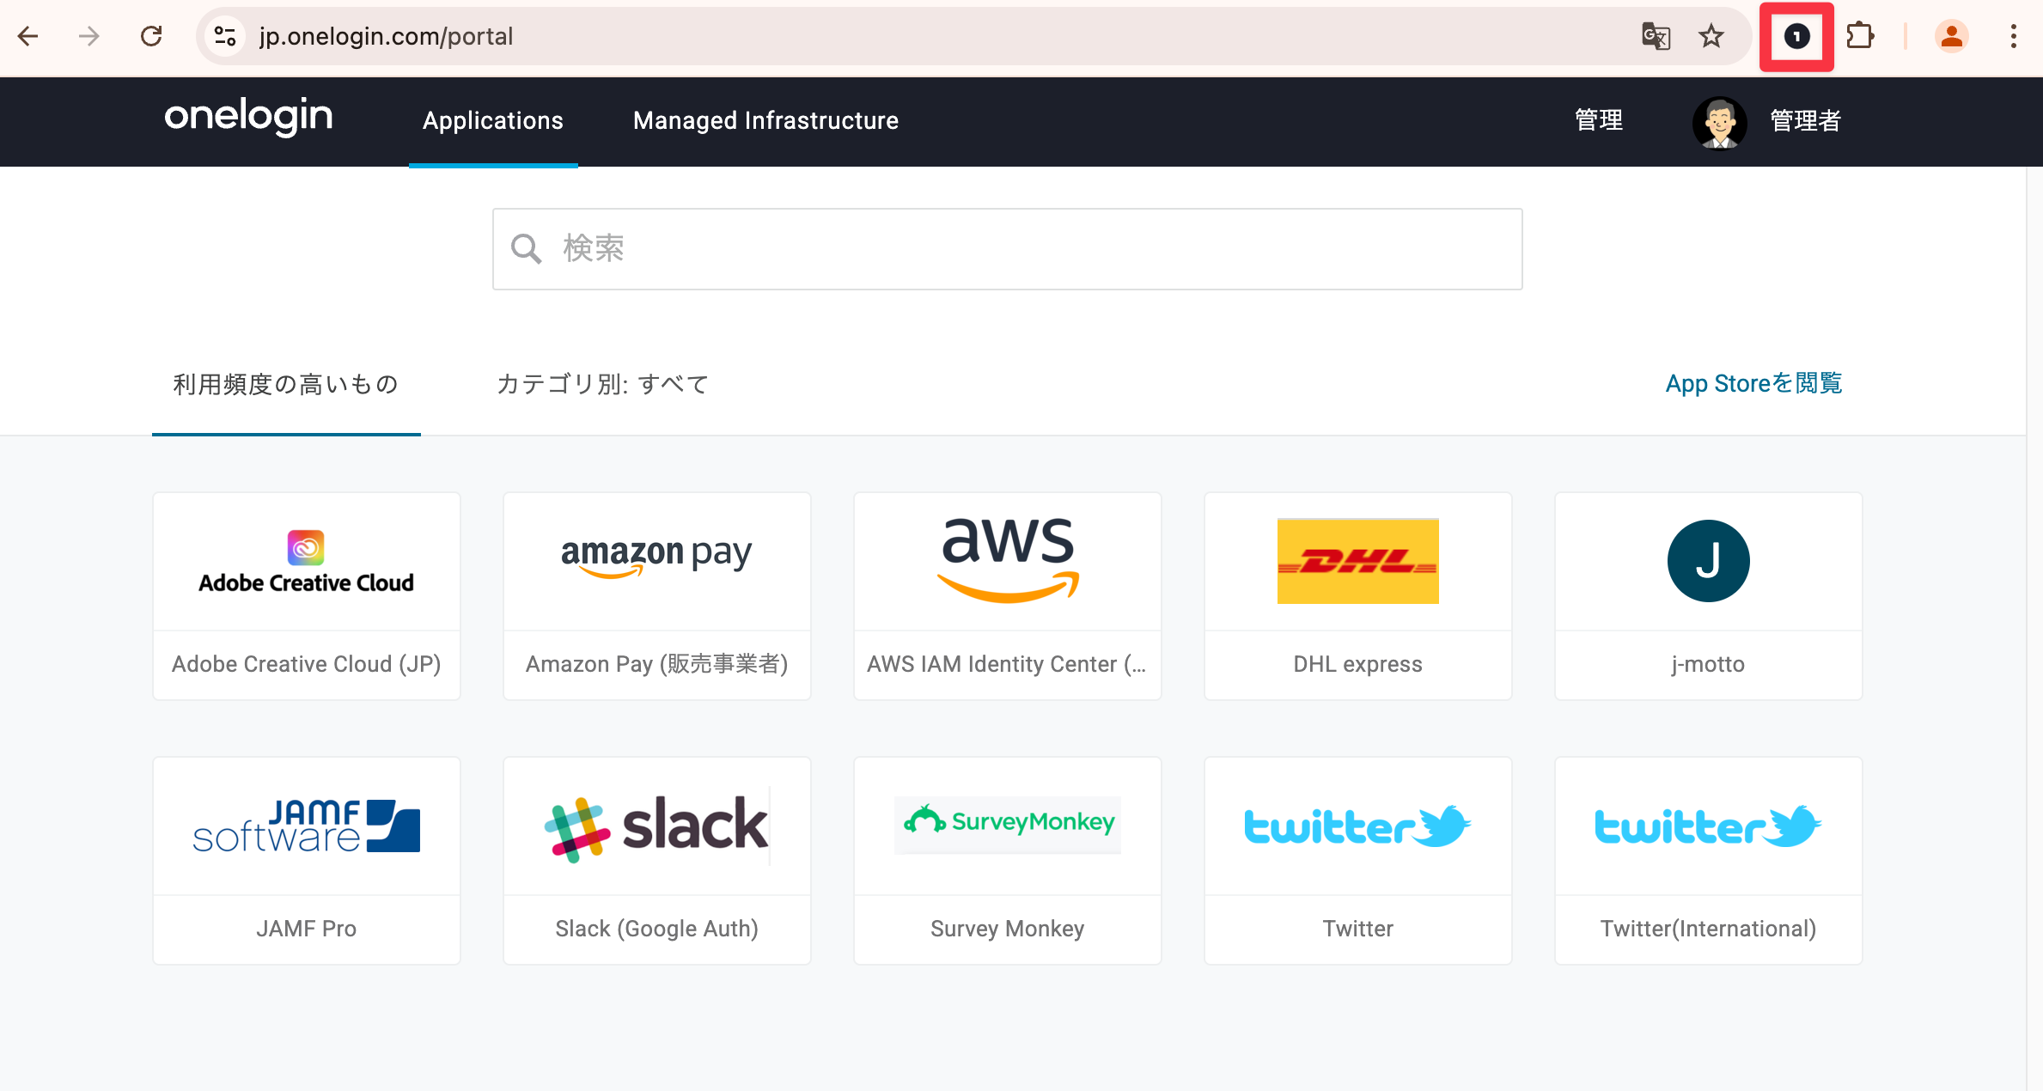Click the browser forward arrow

click(89, 36)
